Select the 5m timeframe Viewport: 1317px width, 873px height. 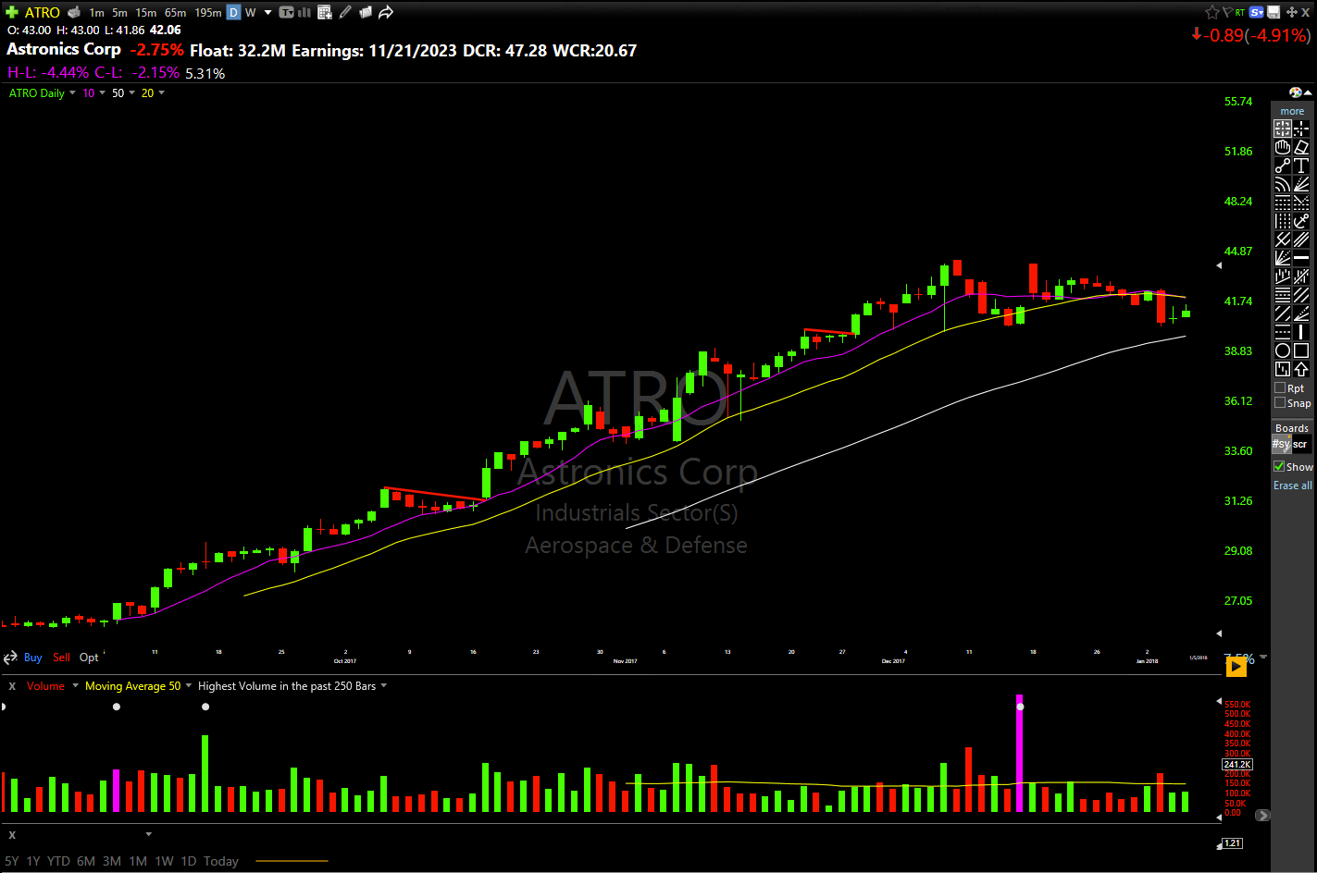pyautogui.click(x=119, y=12)
